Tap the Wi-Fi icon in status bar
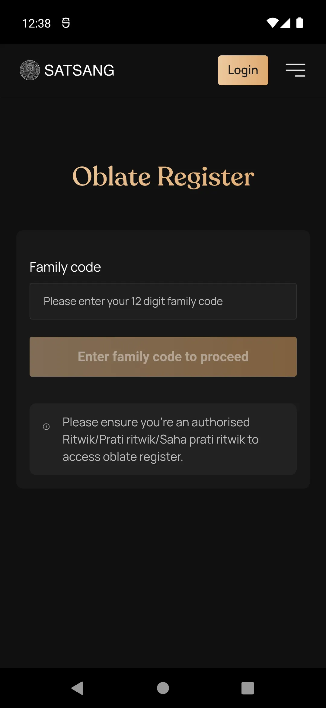The width and height of the screenshot is (326, 708). (x=273, y=23)
